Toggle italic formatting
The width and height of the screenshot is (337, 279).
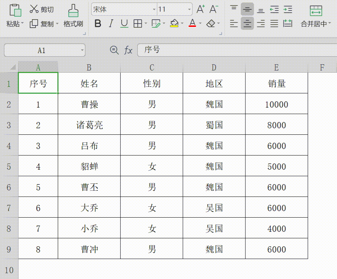(111, 23)
